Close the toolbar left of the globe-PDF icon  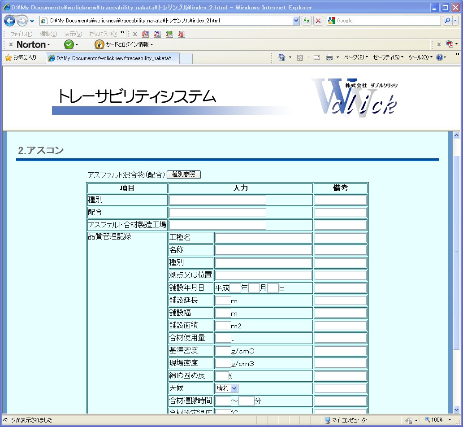pos(439,44)
